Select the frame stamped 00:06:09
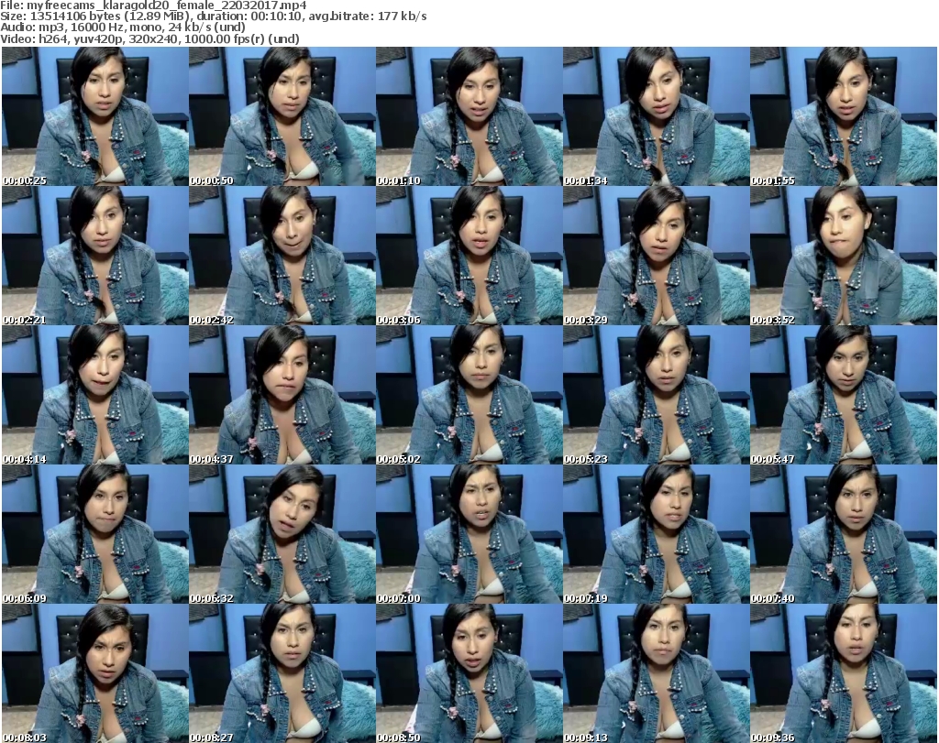Image resolution: width=939 pixels, height=743 pixels. coord(95,534)
